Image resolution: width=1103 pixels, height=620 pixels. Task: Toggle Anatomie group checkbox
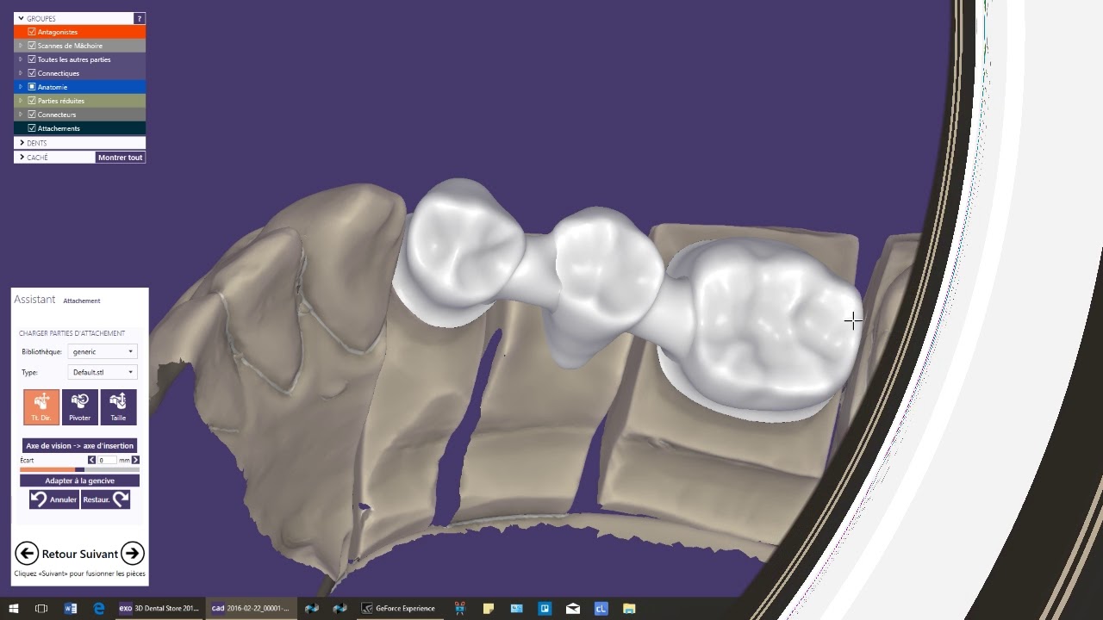(x=32, y=87)
